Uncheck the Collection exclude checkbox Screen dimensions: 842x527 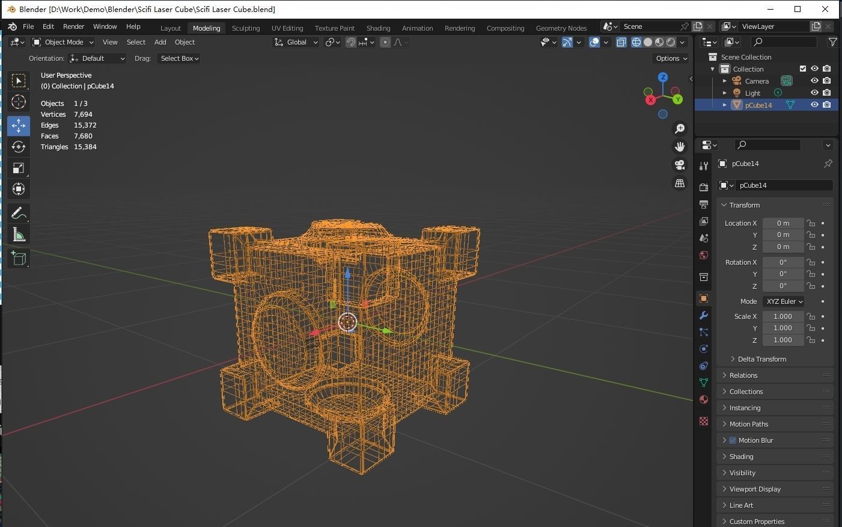pyautogui.click(x=803, y=69)
